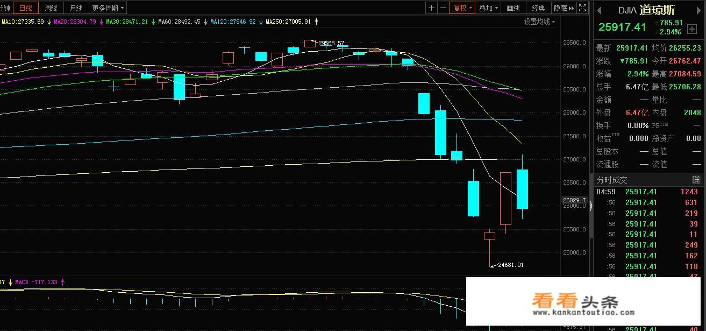This screenshot has height=331, width=706.
Task: Click trade row with volume 162
Action: tap(648, 256)
